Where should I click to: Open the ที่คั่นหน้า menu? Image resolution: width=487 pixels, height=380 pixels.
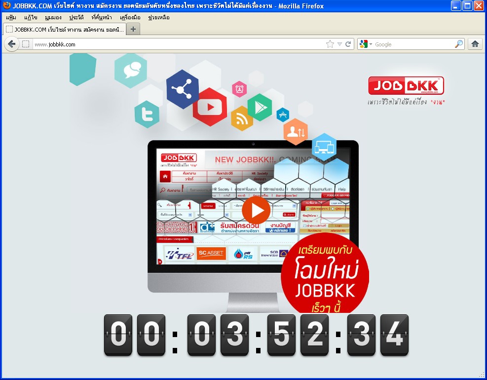click(102, 17)
